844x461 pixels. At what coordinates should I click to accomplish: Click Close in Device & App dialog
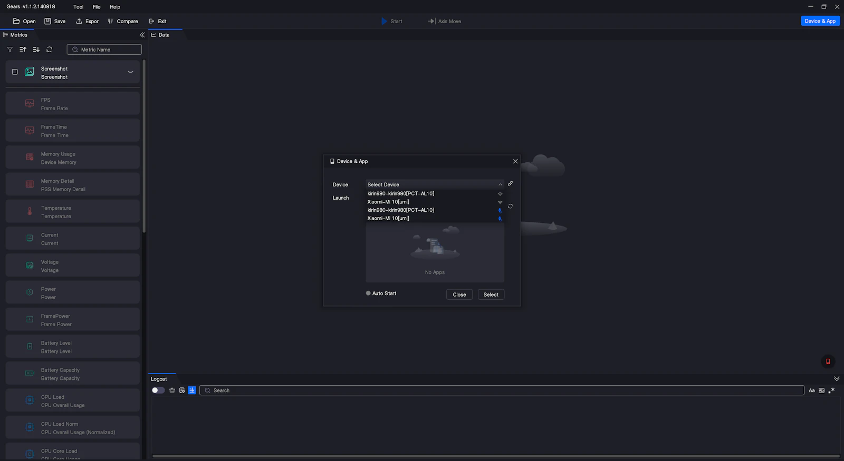[459, 295]
